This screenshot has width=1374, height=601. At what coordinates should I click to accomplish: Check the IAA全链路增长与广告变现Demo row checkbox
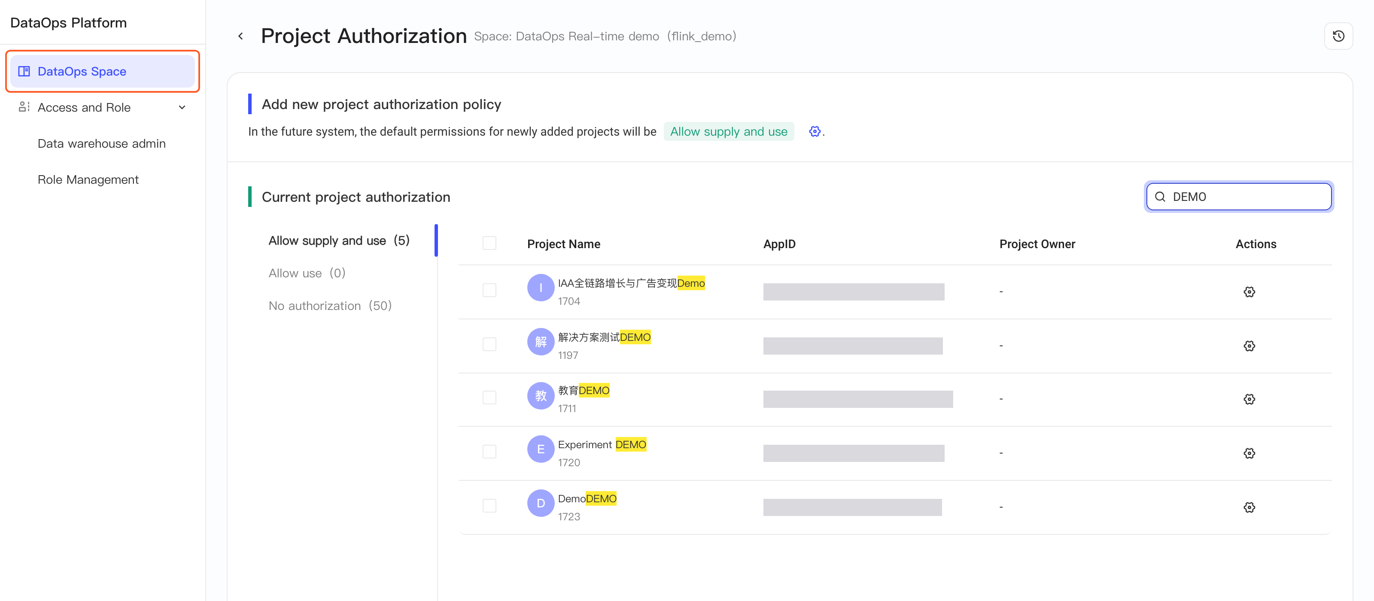[489, 290]
